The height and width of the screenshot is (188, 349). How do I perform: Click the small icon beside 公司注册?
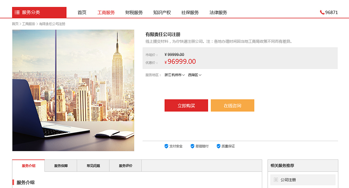pyautogui.click(x=276, y=179)
